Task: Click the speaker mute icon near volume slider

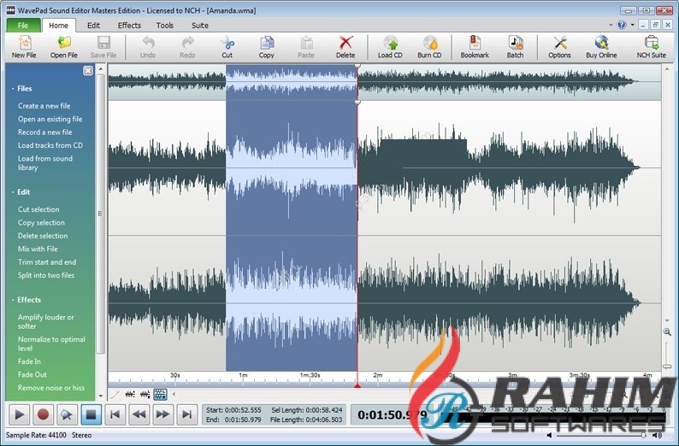Action: (549, 435)
